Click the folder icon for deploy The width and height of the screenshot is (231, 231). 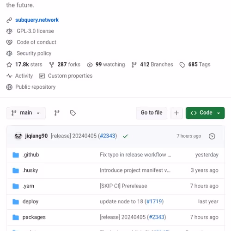coord(16,202)
